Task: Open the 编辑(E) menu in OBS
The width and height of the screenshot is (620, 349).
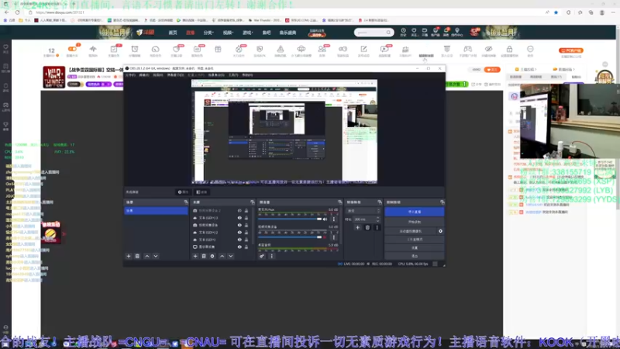Action: [x=144, y=74]
